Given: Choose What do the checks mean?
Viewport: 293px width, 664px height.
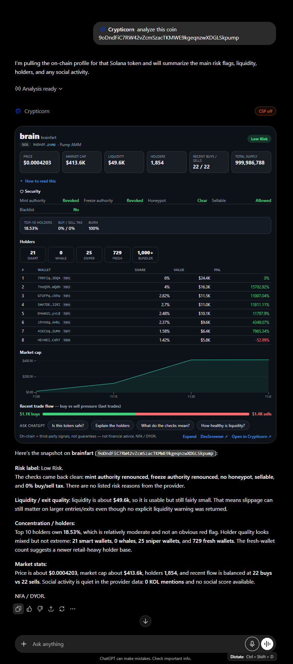Looking at the screenshot, I should point(166,426).
